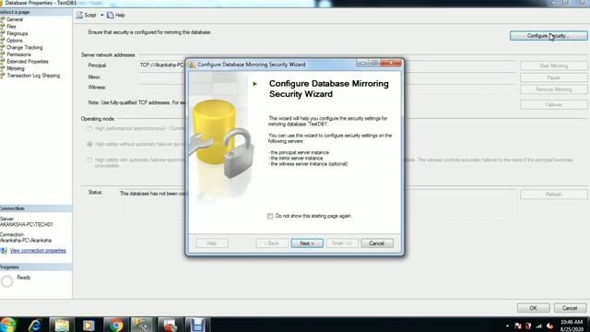This screenshot has height=332, width=590.
Task: Click the SQL Server Management Studio taskbar icon
Action: coord(142,325)
